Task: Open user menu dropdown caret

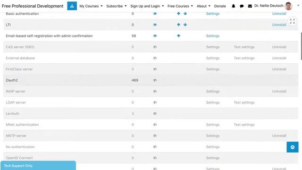Action: pos(298,6)
